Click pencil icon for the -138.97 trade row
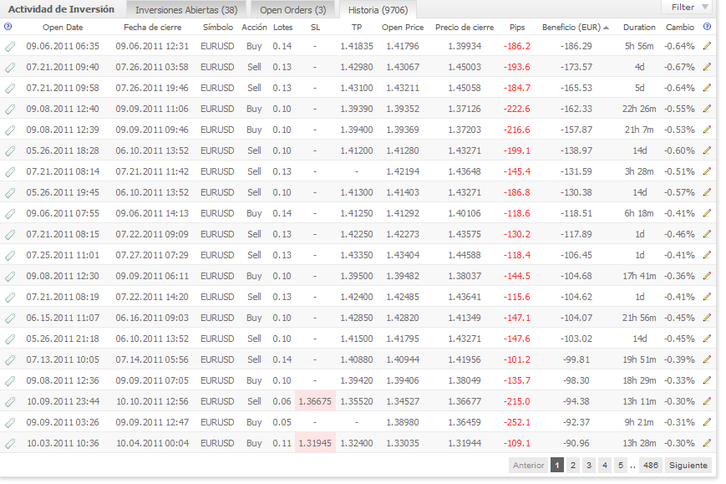 [707, 150]
